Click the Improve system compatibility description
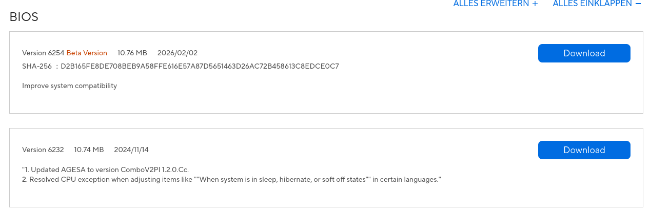 tap(69, 86)
